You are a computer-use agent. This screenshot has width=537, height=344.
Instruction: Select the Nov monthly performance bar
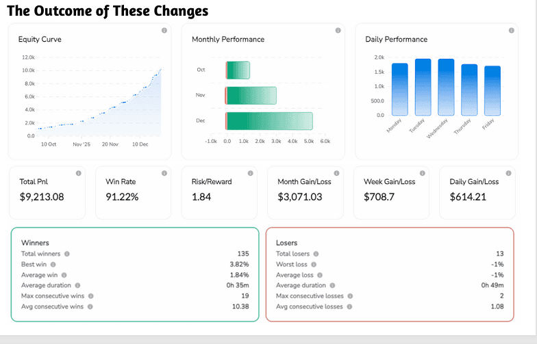(x=251, y=96)
